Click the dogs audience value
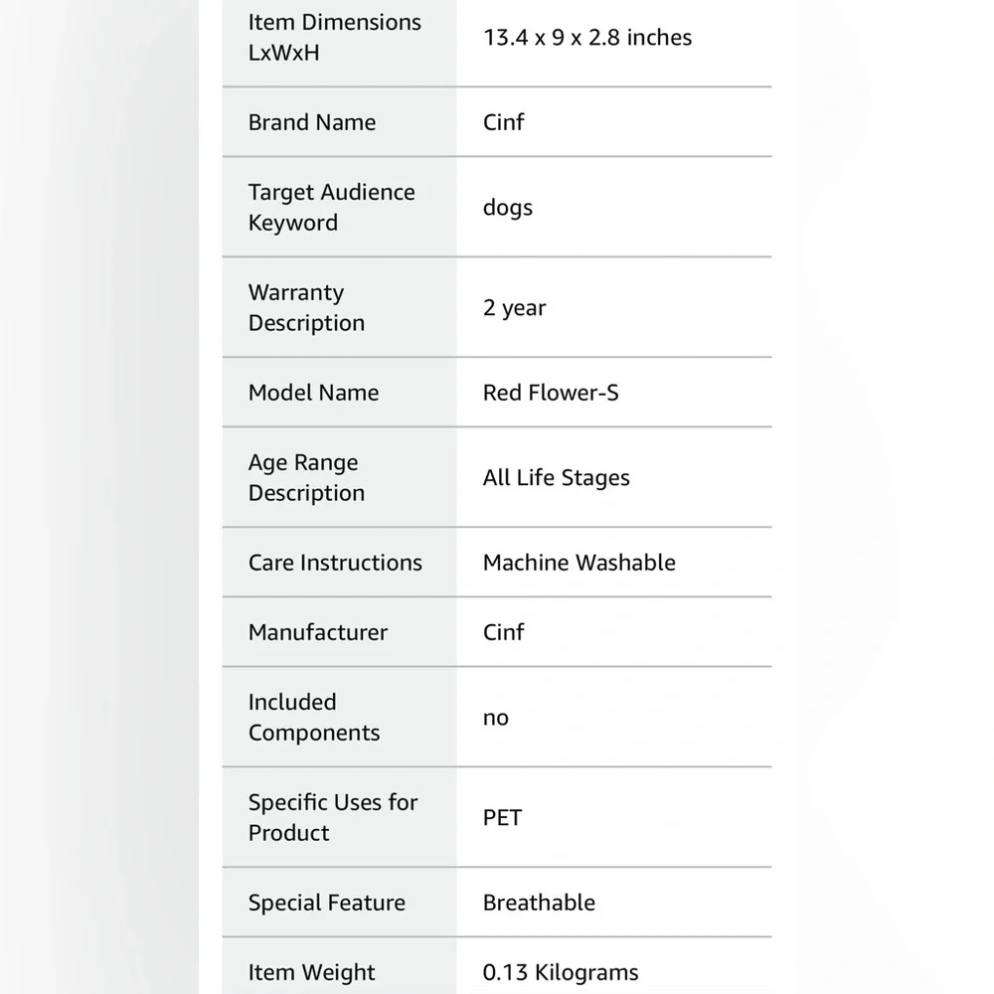Viewport: 994px width, 994px height. [508, 208]
